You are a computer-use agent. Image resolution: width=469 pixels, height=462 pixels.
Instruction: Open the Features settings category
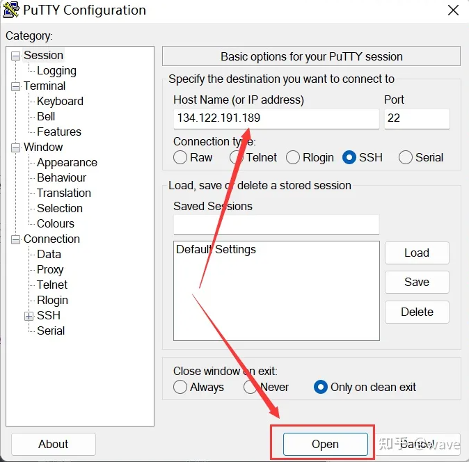59,132
